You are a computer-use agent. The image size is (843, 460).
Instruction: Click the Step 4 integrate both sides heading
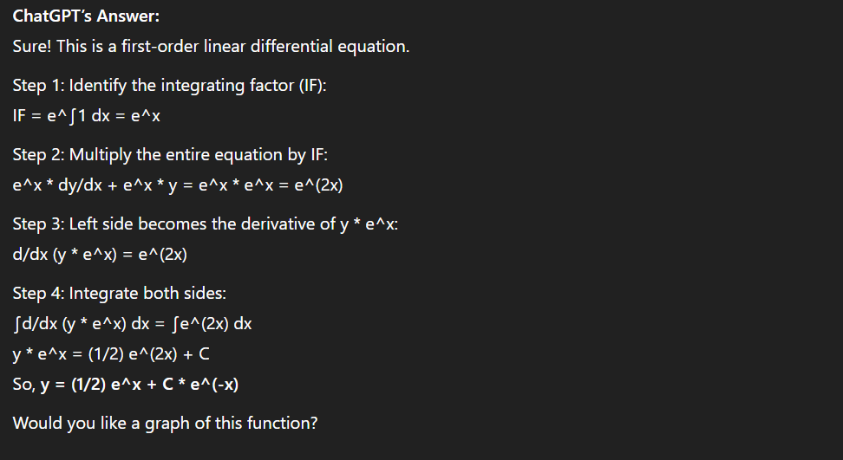pos(120,293)
